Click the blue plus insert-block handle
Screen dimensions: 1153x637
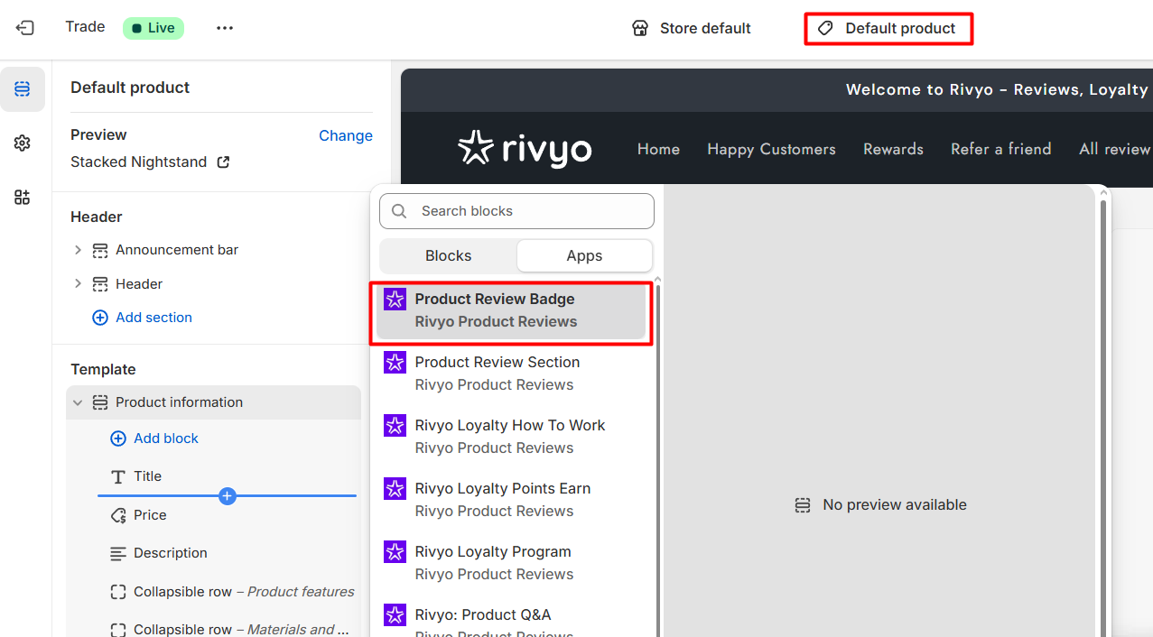coord(228,496)
